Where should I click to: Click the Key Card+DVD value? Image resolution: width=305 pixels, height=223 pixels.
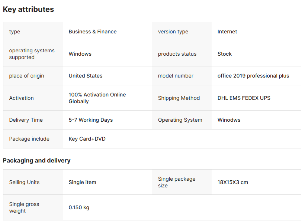pos(87,139)
